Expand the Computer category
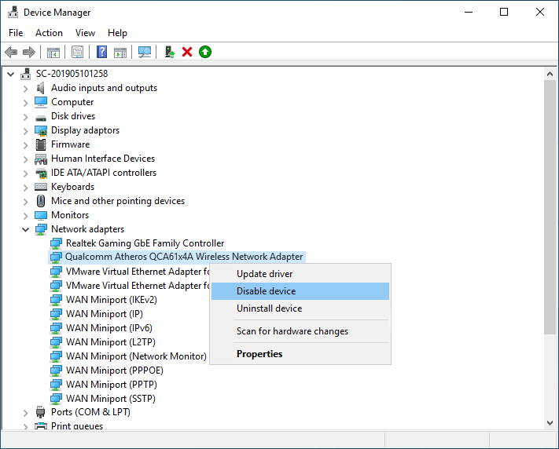 [x=26, y=103]
